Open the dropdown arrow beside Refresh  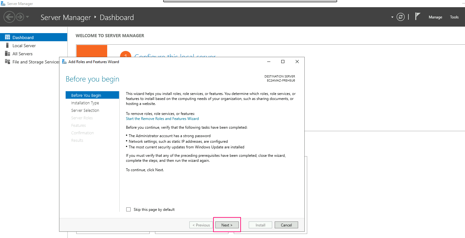click(392, 17)
